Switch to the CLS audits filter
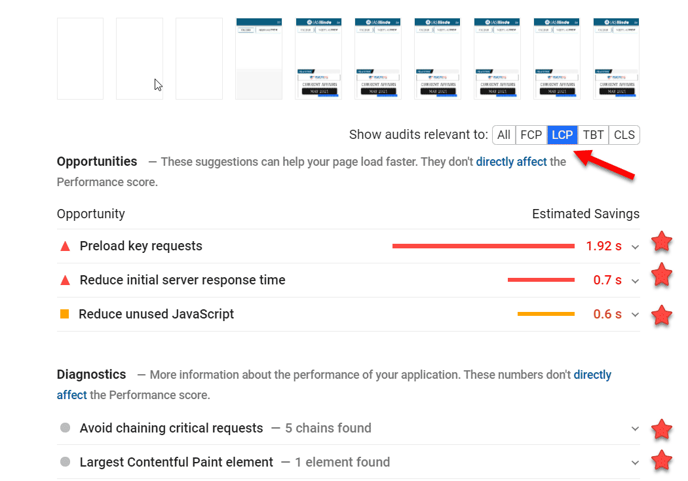This screenshot has width=688, height=481. 624,135
